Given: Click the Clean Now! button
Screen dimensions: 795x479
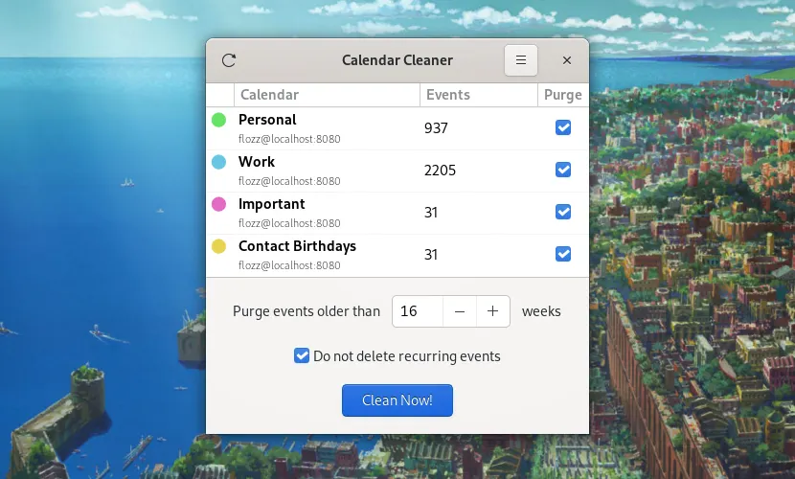Looking at the screenshot, I should pyautogui.click(x=397, y=400).
